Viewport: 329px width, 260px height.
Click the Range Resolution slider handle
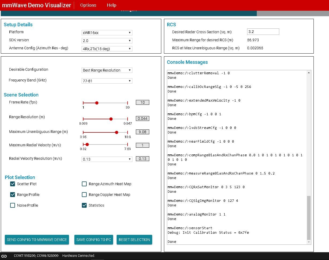click(111, 119)
